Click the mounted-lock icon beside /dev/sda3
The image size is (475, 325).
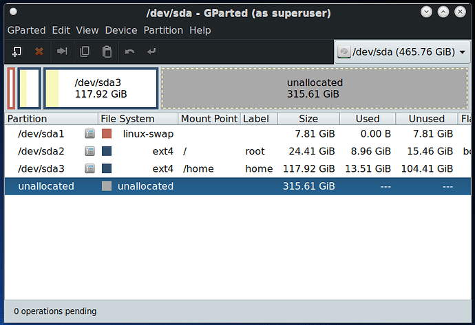coord(89,169)
